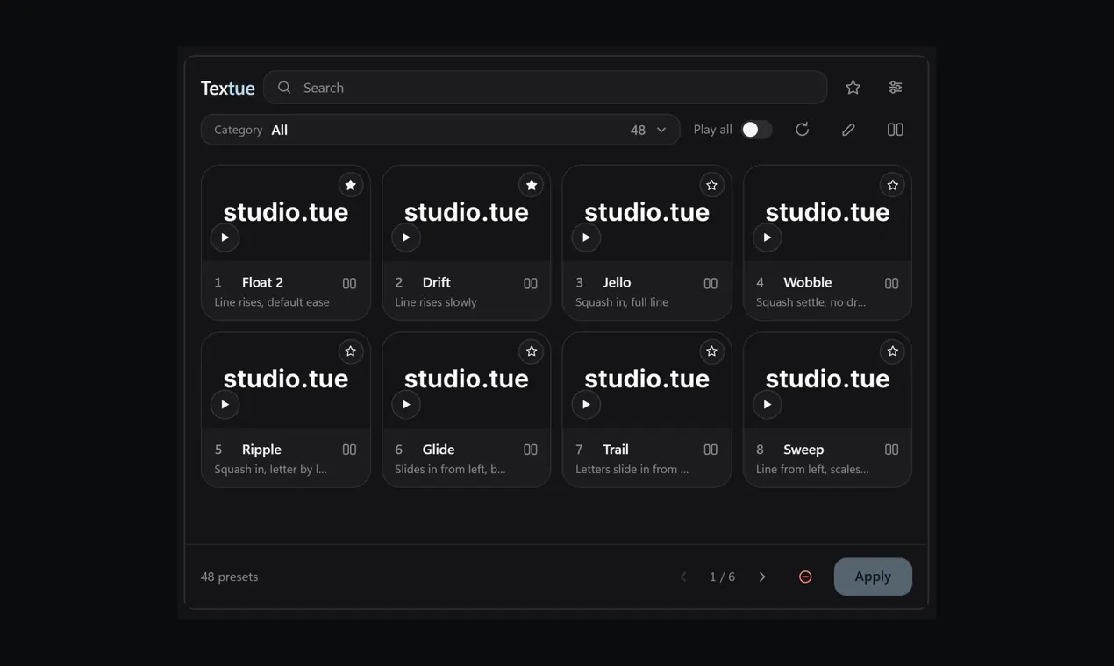Open the Category All dropdown
Image resolution: width=1114 pixels, height=666 pixels.
[x=440, y=130]
